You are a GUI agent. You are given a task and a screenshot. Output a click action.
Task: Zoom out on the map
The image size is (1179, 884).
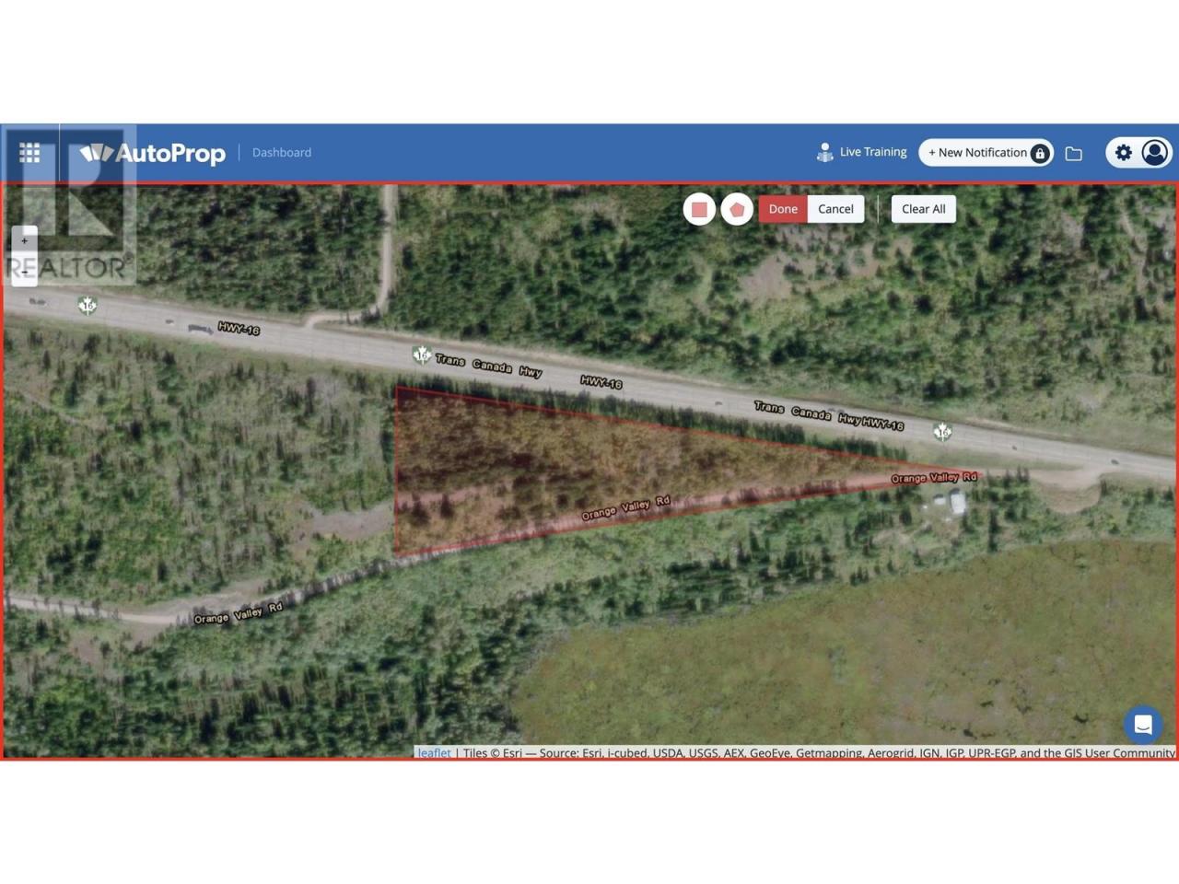coord(25,271)
